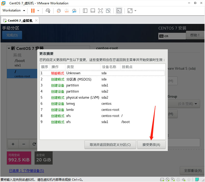The width and height of the screenshot is (205, 182).
Task: Click the printer status icon
Action: (178, 180)
